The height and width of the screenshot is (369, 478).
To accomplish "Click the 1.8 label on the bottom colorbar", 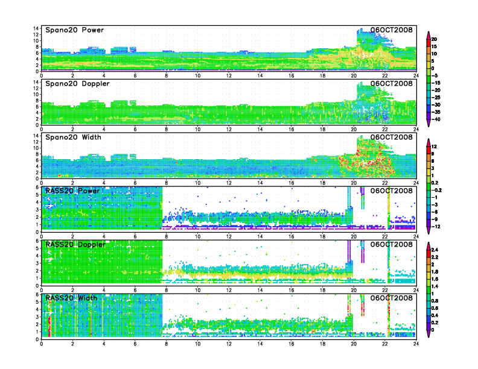I will pyautogui.click(x=435, y=271).
